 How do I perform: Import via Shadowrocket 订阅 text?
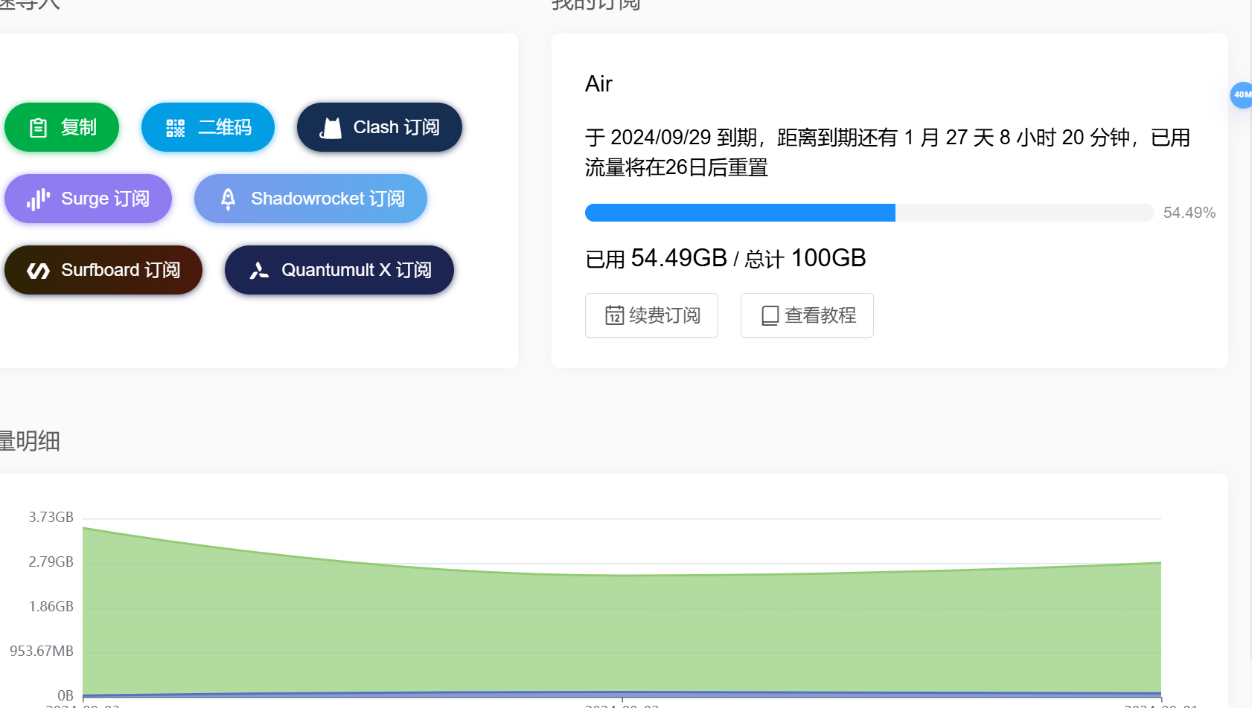point(328,199)
